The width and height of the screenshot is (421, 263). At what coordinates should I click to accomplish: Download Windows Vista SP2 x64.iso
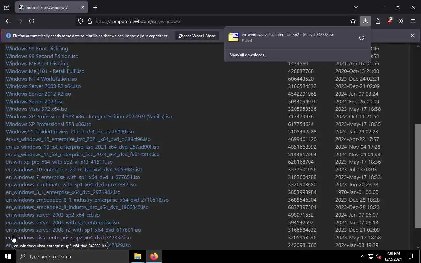37,109
